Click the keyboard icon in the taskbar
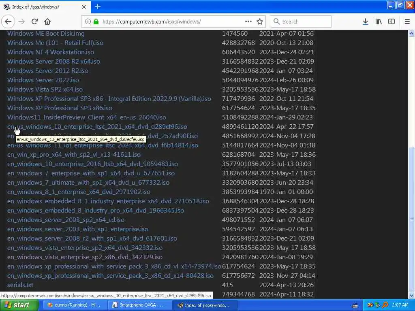This screenshot has height=311, width=415. pyautogui.click(x=355, y=306)
